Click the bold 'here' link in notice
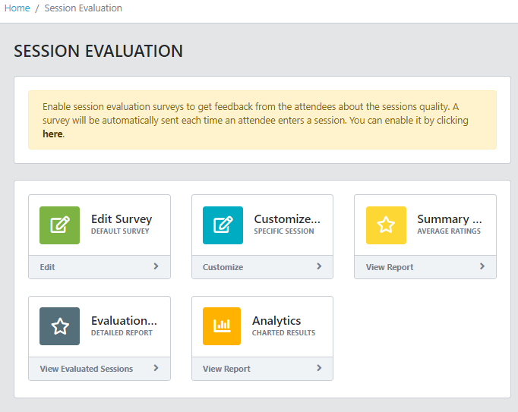The width and height of the screenshot is (518, 412). pos(52,134)
